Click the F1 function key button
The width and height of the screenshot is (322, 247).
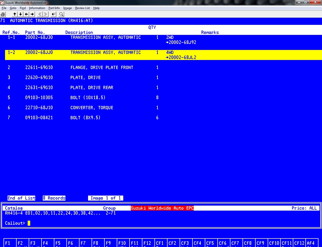(10, 243)
